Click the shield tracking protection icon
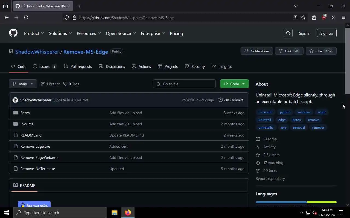350x218 pixels. point(67,17)
